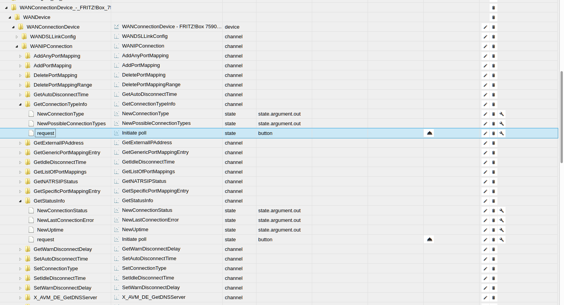Edit NewConnectionType state with pencil icon
Viewport: 564px width, 305px height.
[x=485, y=114]
